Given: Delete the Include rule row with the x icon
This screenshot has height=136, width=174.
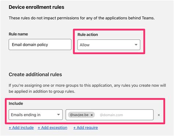Looking at the screenshot, I should (x=159, y=115).
